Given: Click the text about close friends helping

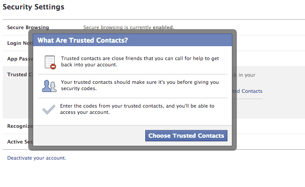Looking at the screenshot, I should [140, 61].
